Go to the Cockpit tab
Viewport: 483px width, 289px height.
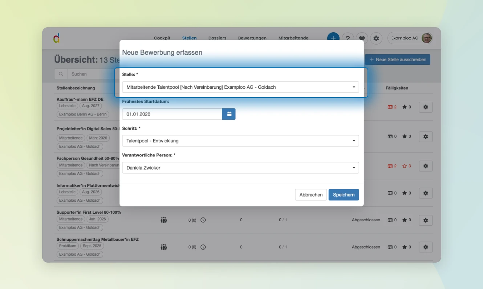(162, 38)
